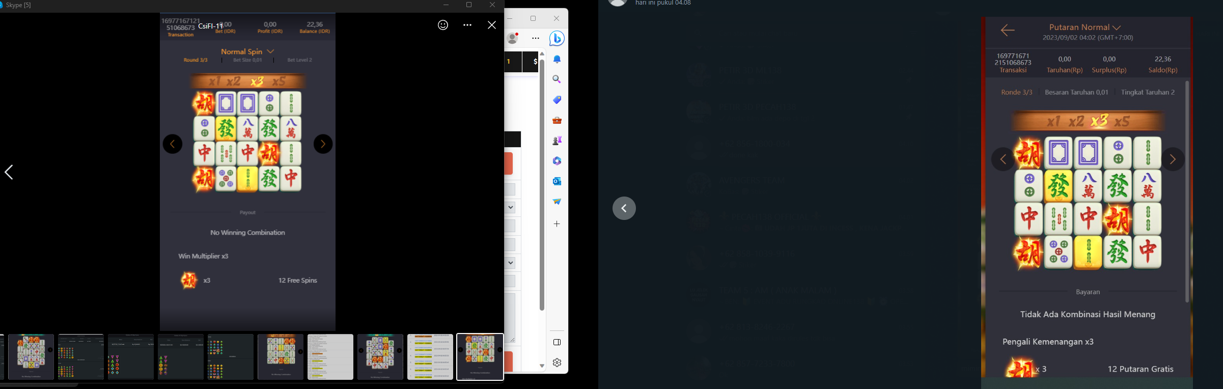Select the currently highlighted last thumbnail

click(x=480, y=357)
